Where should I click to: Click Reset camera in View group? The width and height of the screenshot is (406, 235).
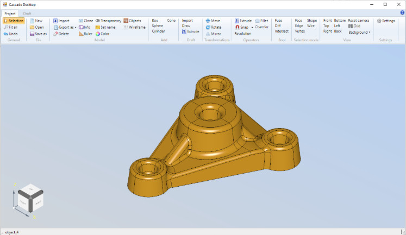coord(359,20)
